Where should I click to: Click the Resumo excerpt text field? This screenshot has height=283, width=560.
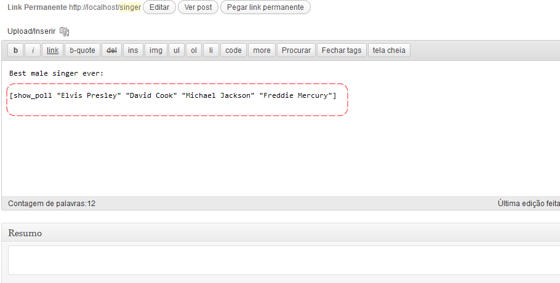[284, 260]
